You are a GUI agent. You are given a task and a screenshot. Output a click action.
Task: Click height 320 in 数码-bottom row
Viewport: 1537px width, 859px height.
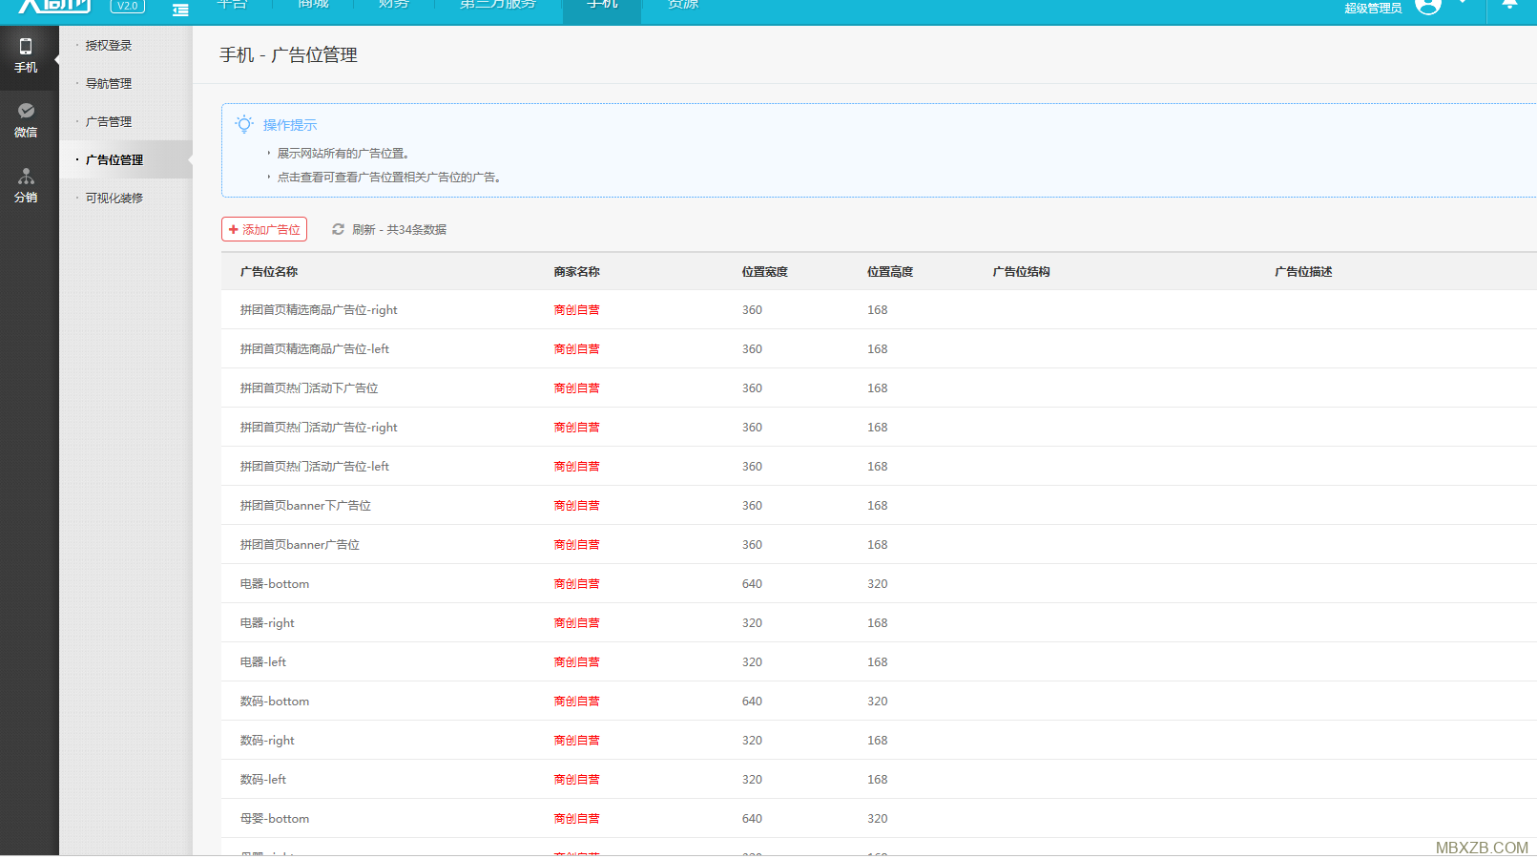tap(877, 701)
